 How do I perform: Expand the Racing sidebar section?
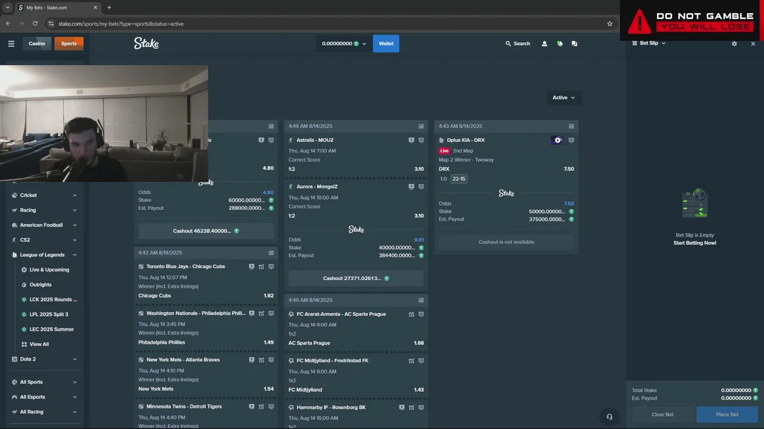pyautogui.click(x=44, y=210)
